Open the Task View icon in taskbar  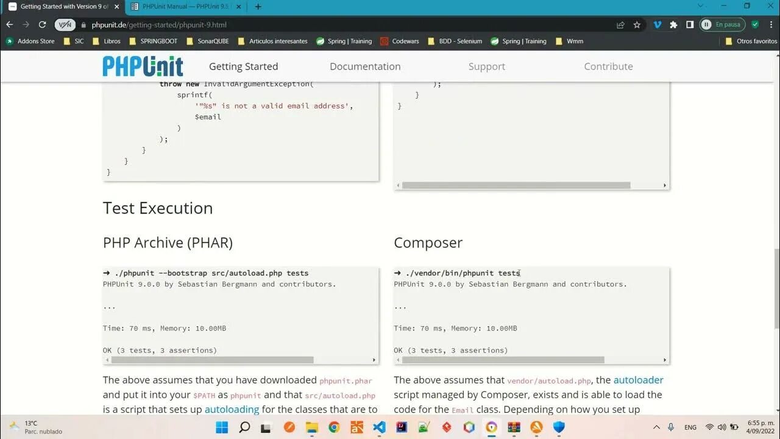[x=266, y=427]
